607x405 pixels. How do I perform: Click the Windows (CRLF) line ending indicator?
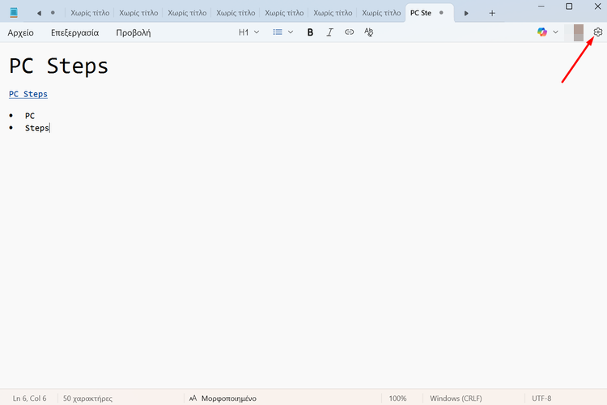456,398
